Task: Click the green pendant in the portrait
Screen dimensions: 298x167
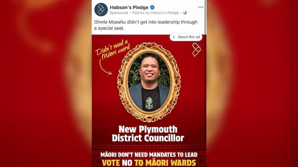Action: pyautogui.click(x=149, y=103)
